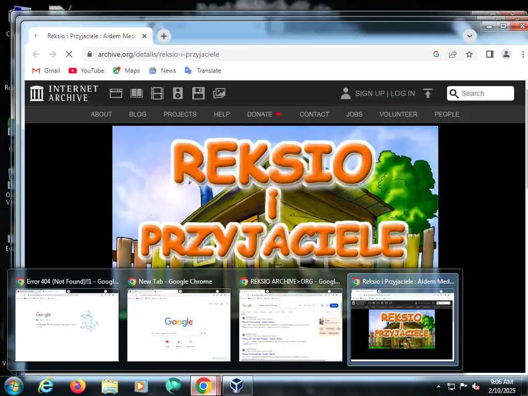
Task: Click the green globe taskbar icon
Action: click(x=173, y=386)
